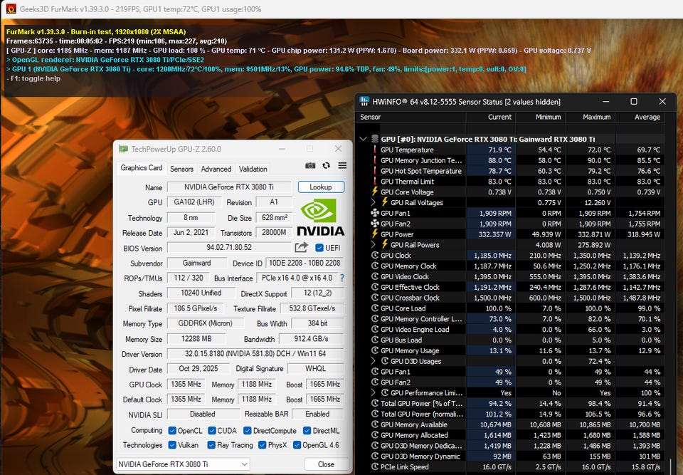Click the GPU Thermal Limit icon
This screenshot has height=475, width=683.
coord(375,182)
